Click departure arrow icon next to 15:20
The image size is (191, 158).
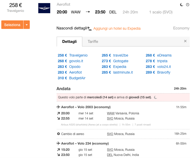(x=58, y=150)
